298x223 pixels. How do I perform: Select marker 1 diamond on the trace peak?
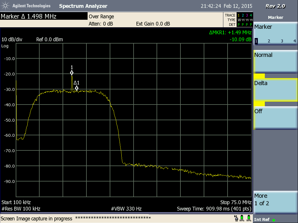coord(72,73)
